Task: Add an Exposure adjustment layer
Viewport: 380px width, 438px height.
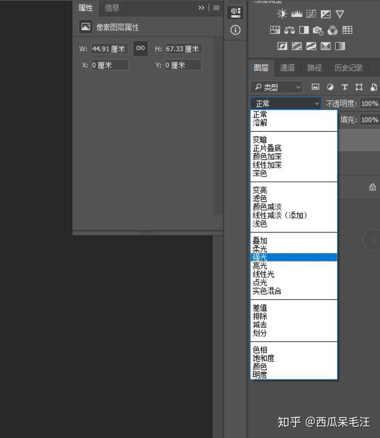Action: point(326,14)
